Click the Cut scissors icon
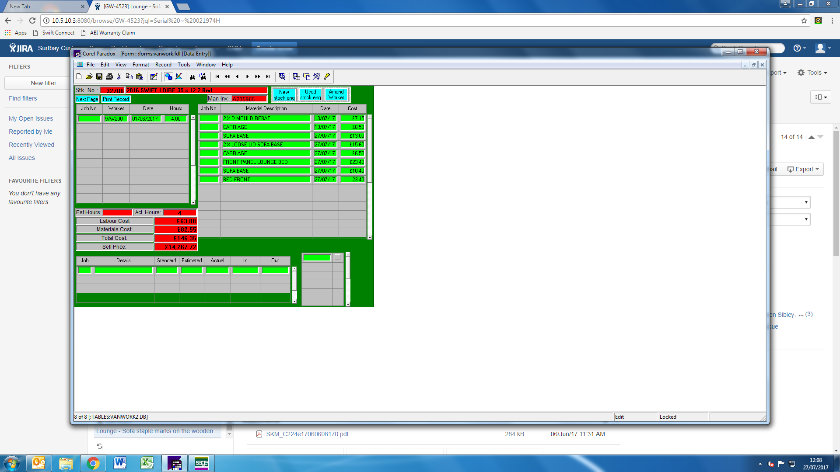The width and height of the screenshot is (840, 472). click(x=119, y=76)
